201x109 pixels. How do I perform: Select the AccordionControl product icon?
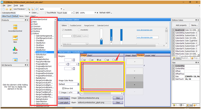[x=15, y=27]
